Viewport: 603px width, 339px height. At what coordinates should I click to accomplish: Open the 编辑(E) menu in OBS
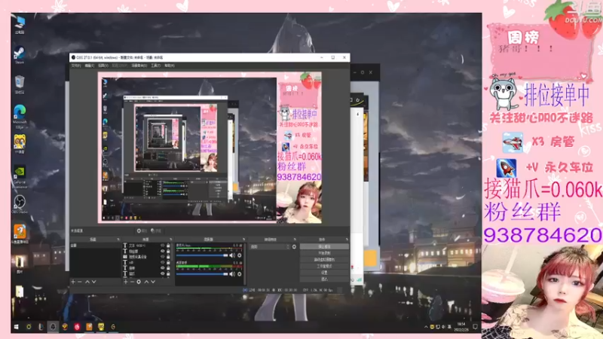(89, 66)
